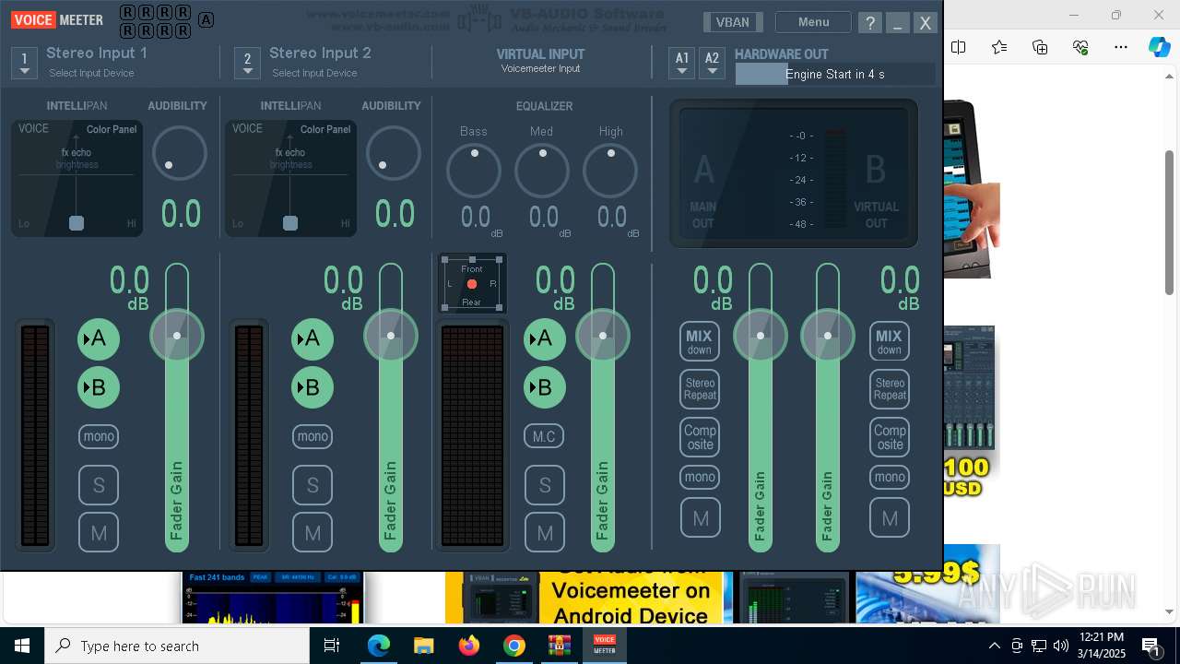Image resolution: width=1180 pixels, height=664 pixels.
Task: Open the VBAN settings
Action: tap(733, 22)
